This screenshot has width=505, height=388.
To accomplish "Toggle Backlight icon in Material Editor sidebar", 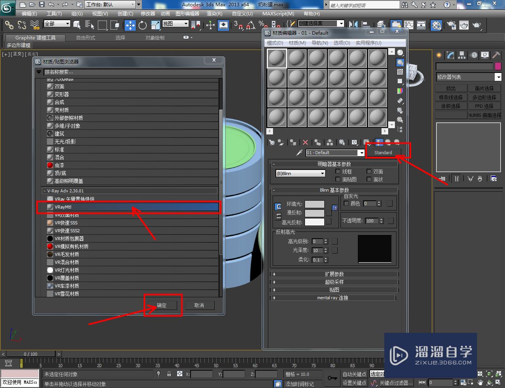I will tap(400, 62).
